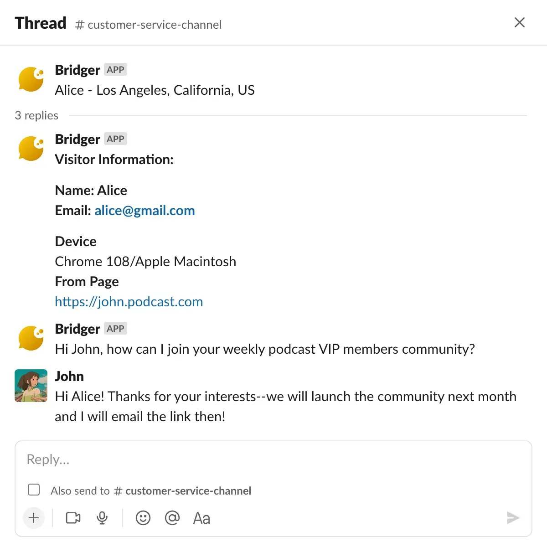This screenshot has width=547, height=547.
Task: Open Bridger app avatar on first message
Action: tap(31, 79)
